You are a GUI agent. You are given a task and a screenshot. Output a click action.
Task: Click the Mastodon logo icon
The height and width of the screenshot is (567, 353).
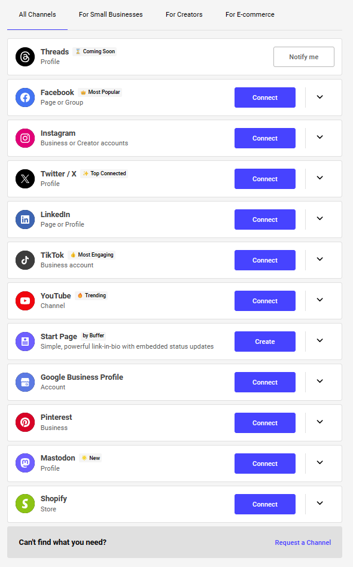click(25, 463)
